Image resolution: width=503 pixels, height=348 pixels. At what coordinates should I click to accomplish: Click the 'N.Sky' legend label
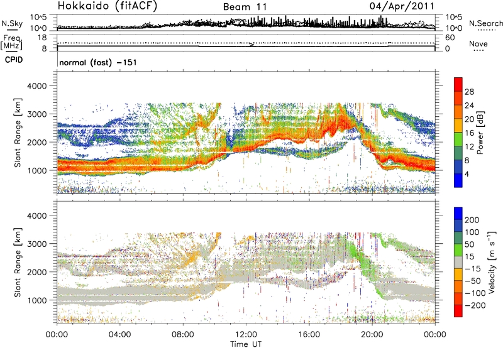(x=12, y=23)
